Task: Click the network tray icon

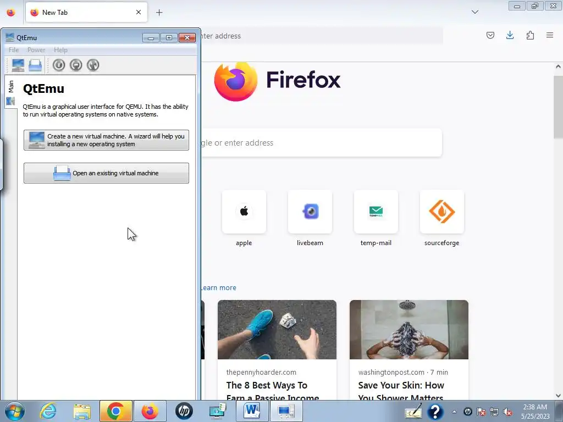Action: [494, 412]
